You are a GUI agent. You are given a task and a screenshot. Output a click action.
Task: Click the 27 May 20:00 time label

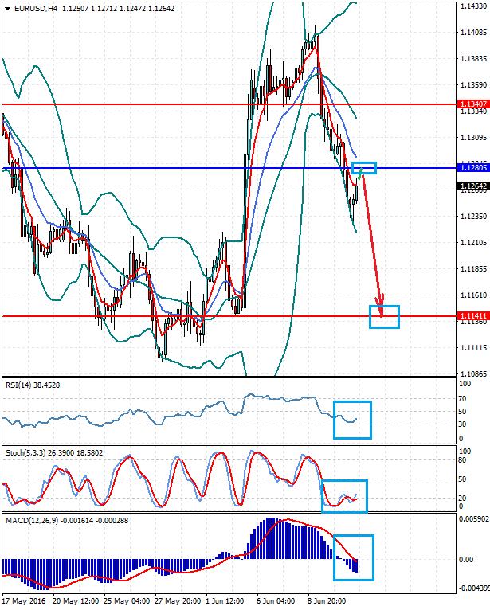click(x=177, y=600)
